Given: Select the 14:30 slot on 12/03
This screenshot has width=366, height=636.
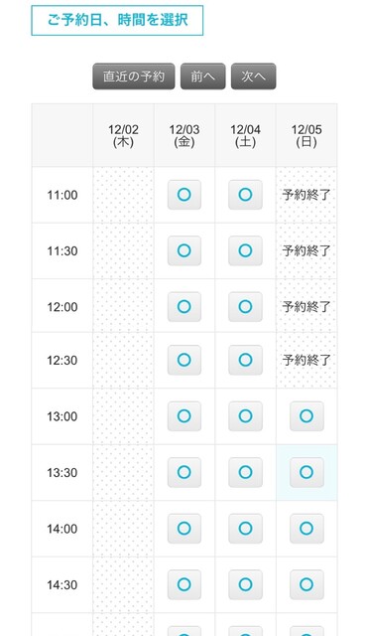Looking at the screenshot, I should coord(184,584).
